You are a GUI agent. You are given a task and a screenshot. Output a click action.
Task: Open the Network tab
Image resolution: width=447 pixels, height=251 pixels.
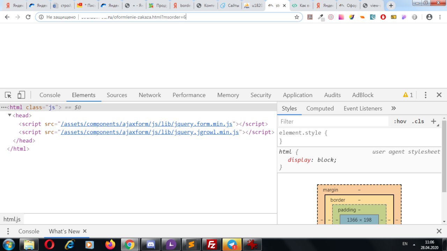tap(150, 95)
